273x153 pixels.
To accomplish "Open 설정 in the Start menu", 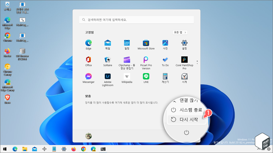I will (184, 45).
